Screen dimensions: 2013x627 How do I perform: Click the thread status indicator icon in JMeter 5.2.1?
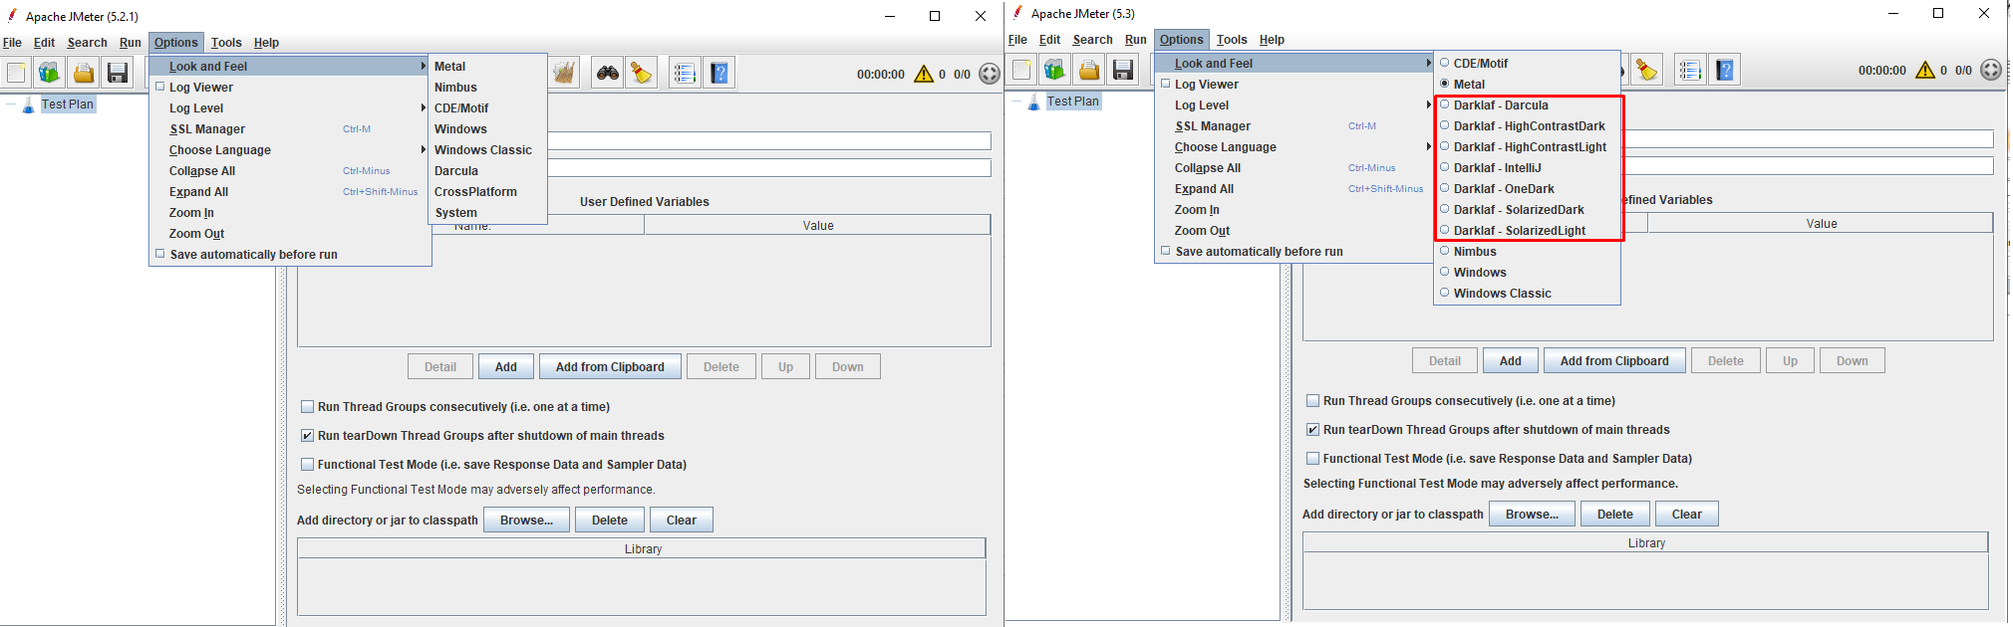(x=990, y=74)
